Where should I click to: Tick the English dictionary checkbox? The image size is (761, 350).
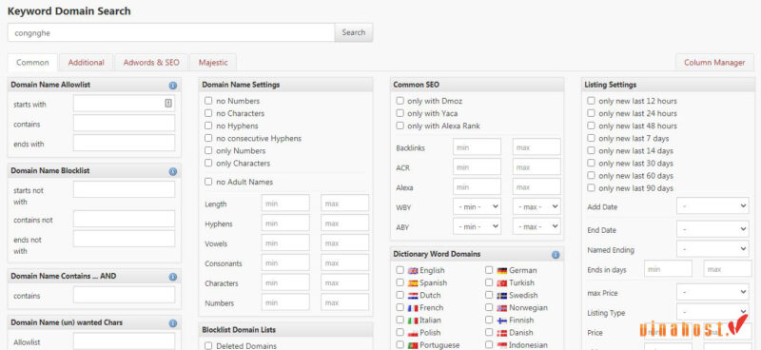pos(400,270)
